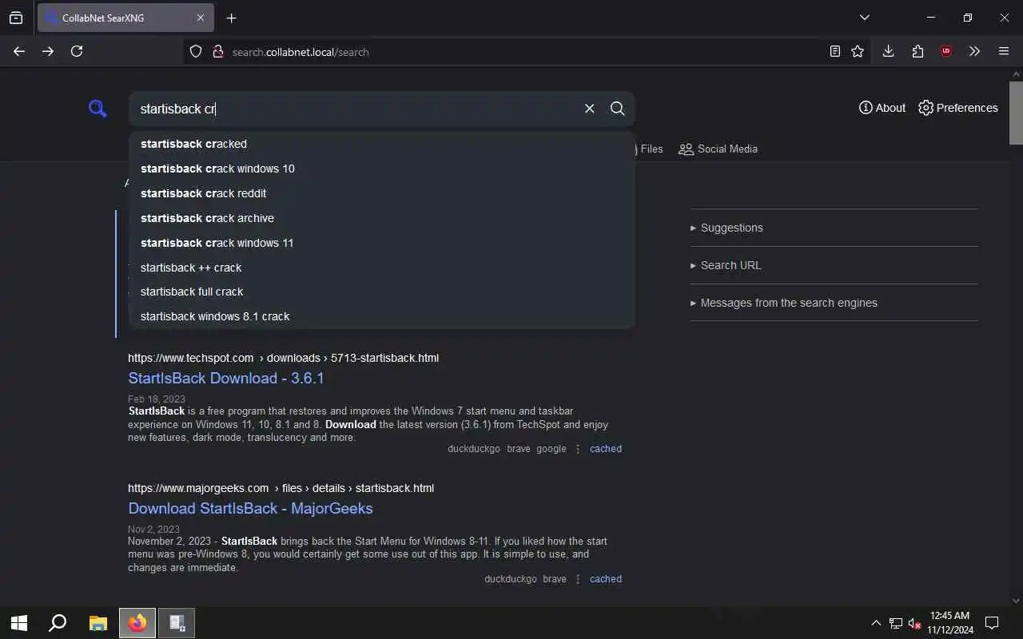Open Windows notification center
1023x639 pixels.
[992, 623]
